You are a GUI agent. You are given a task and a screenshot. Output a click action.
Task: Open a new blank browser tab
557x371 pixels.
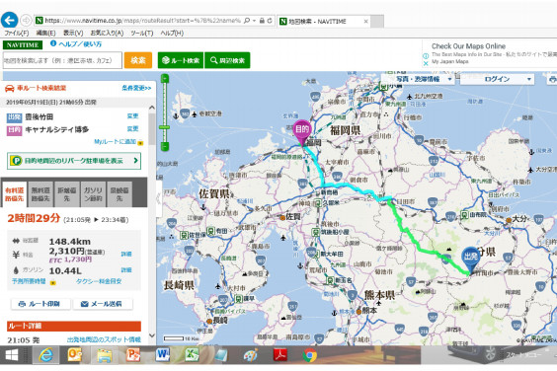377,22
